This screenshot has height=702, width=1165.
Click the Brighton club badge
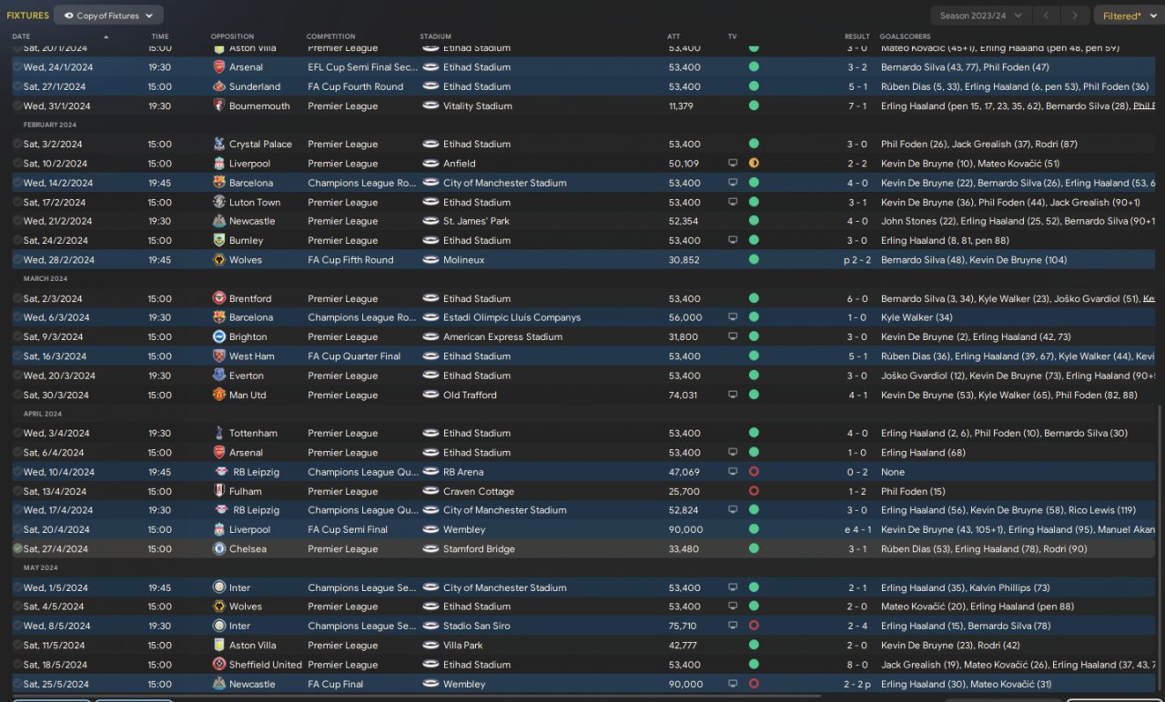point(218,336)
